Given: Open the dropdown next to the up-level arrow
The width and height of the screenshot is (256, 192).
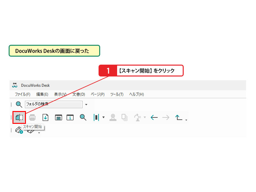Looking at the screenshot, I should pos(186,120).
